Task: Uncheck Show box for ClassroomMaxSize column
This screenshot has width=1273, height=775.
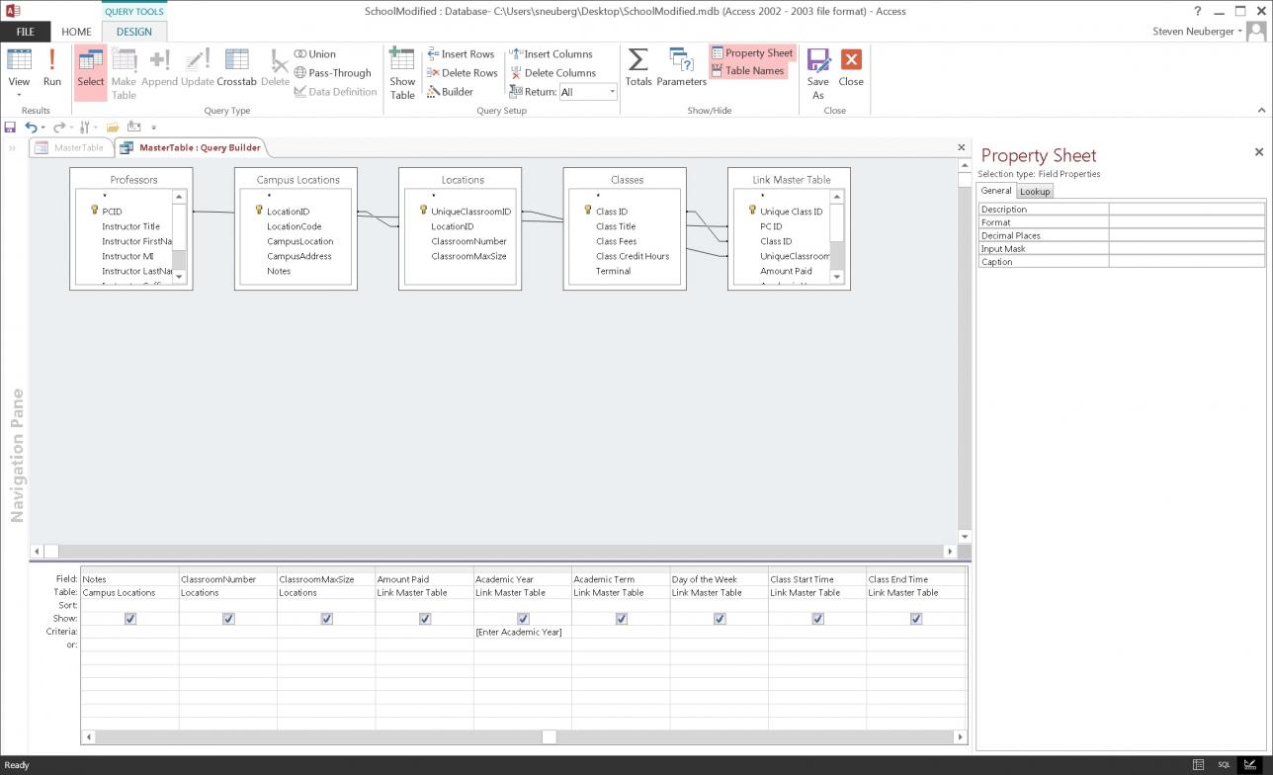Action: [x=326, y=619]
